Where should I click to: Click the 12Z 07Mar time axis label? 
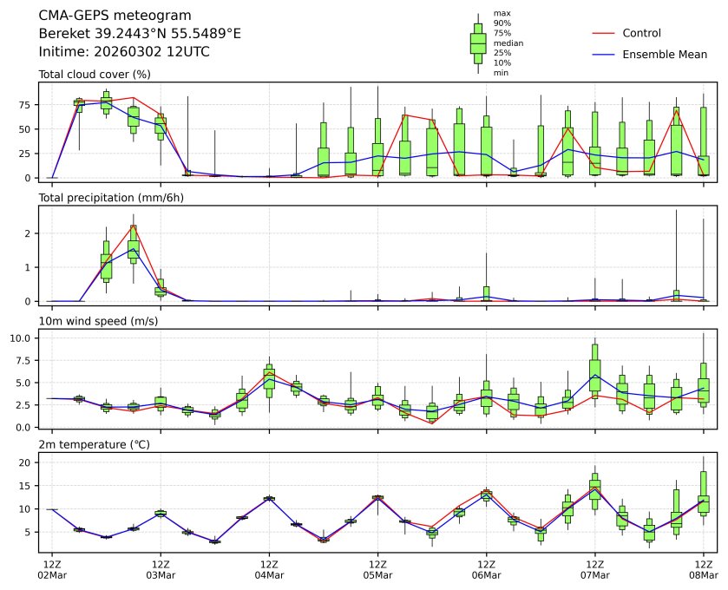coord(594,570)
